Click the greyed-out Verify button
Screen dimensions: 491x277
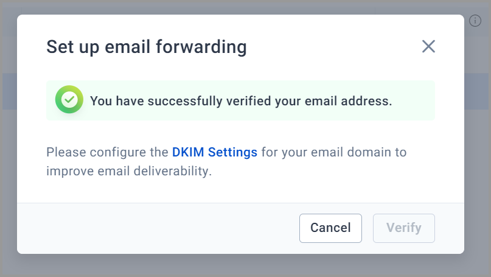(x=403, y=228)
